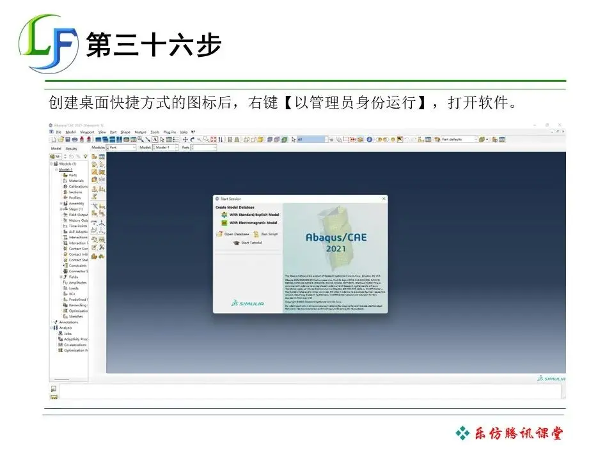The width and height of the screenshot is (614, 460).
Task: Click the Run Script button
Action: click(265, 234)
